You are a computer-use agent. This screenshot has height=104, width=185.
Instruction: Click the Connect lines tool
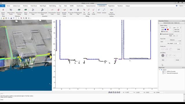(104, 11)
